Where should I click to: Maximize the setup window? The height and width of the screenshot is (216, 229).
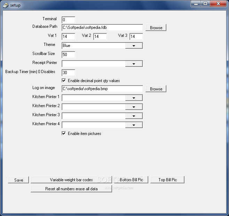[205, 3]
